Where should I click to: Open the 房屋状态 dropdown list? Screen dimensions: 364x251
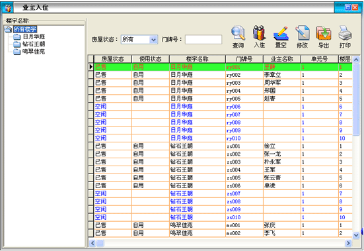tap(153, 40)
